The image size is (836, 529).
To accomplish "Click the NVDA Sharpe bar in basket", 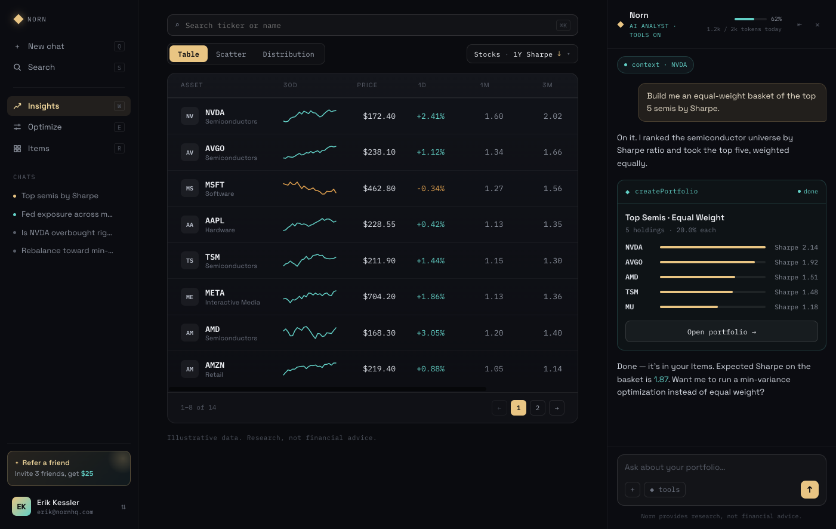I will 712,247.
